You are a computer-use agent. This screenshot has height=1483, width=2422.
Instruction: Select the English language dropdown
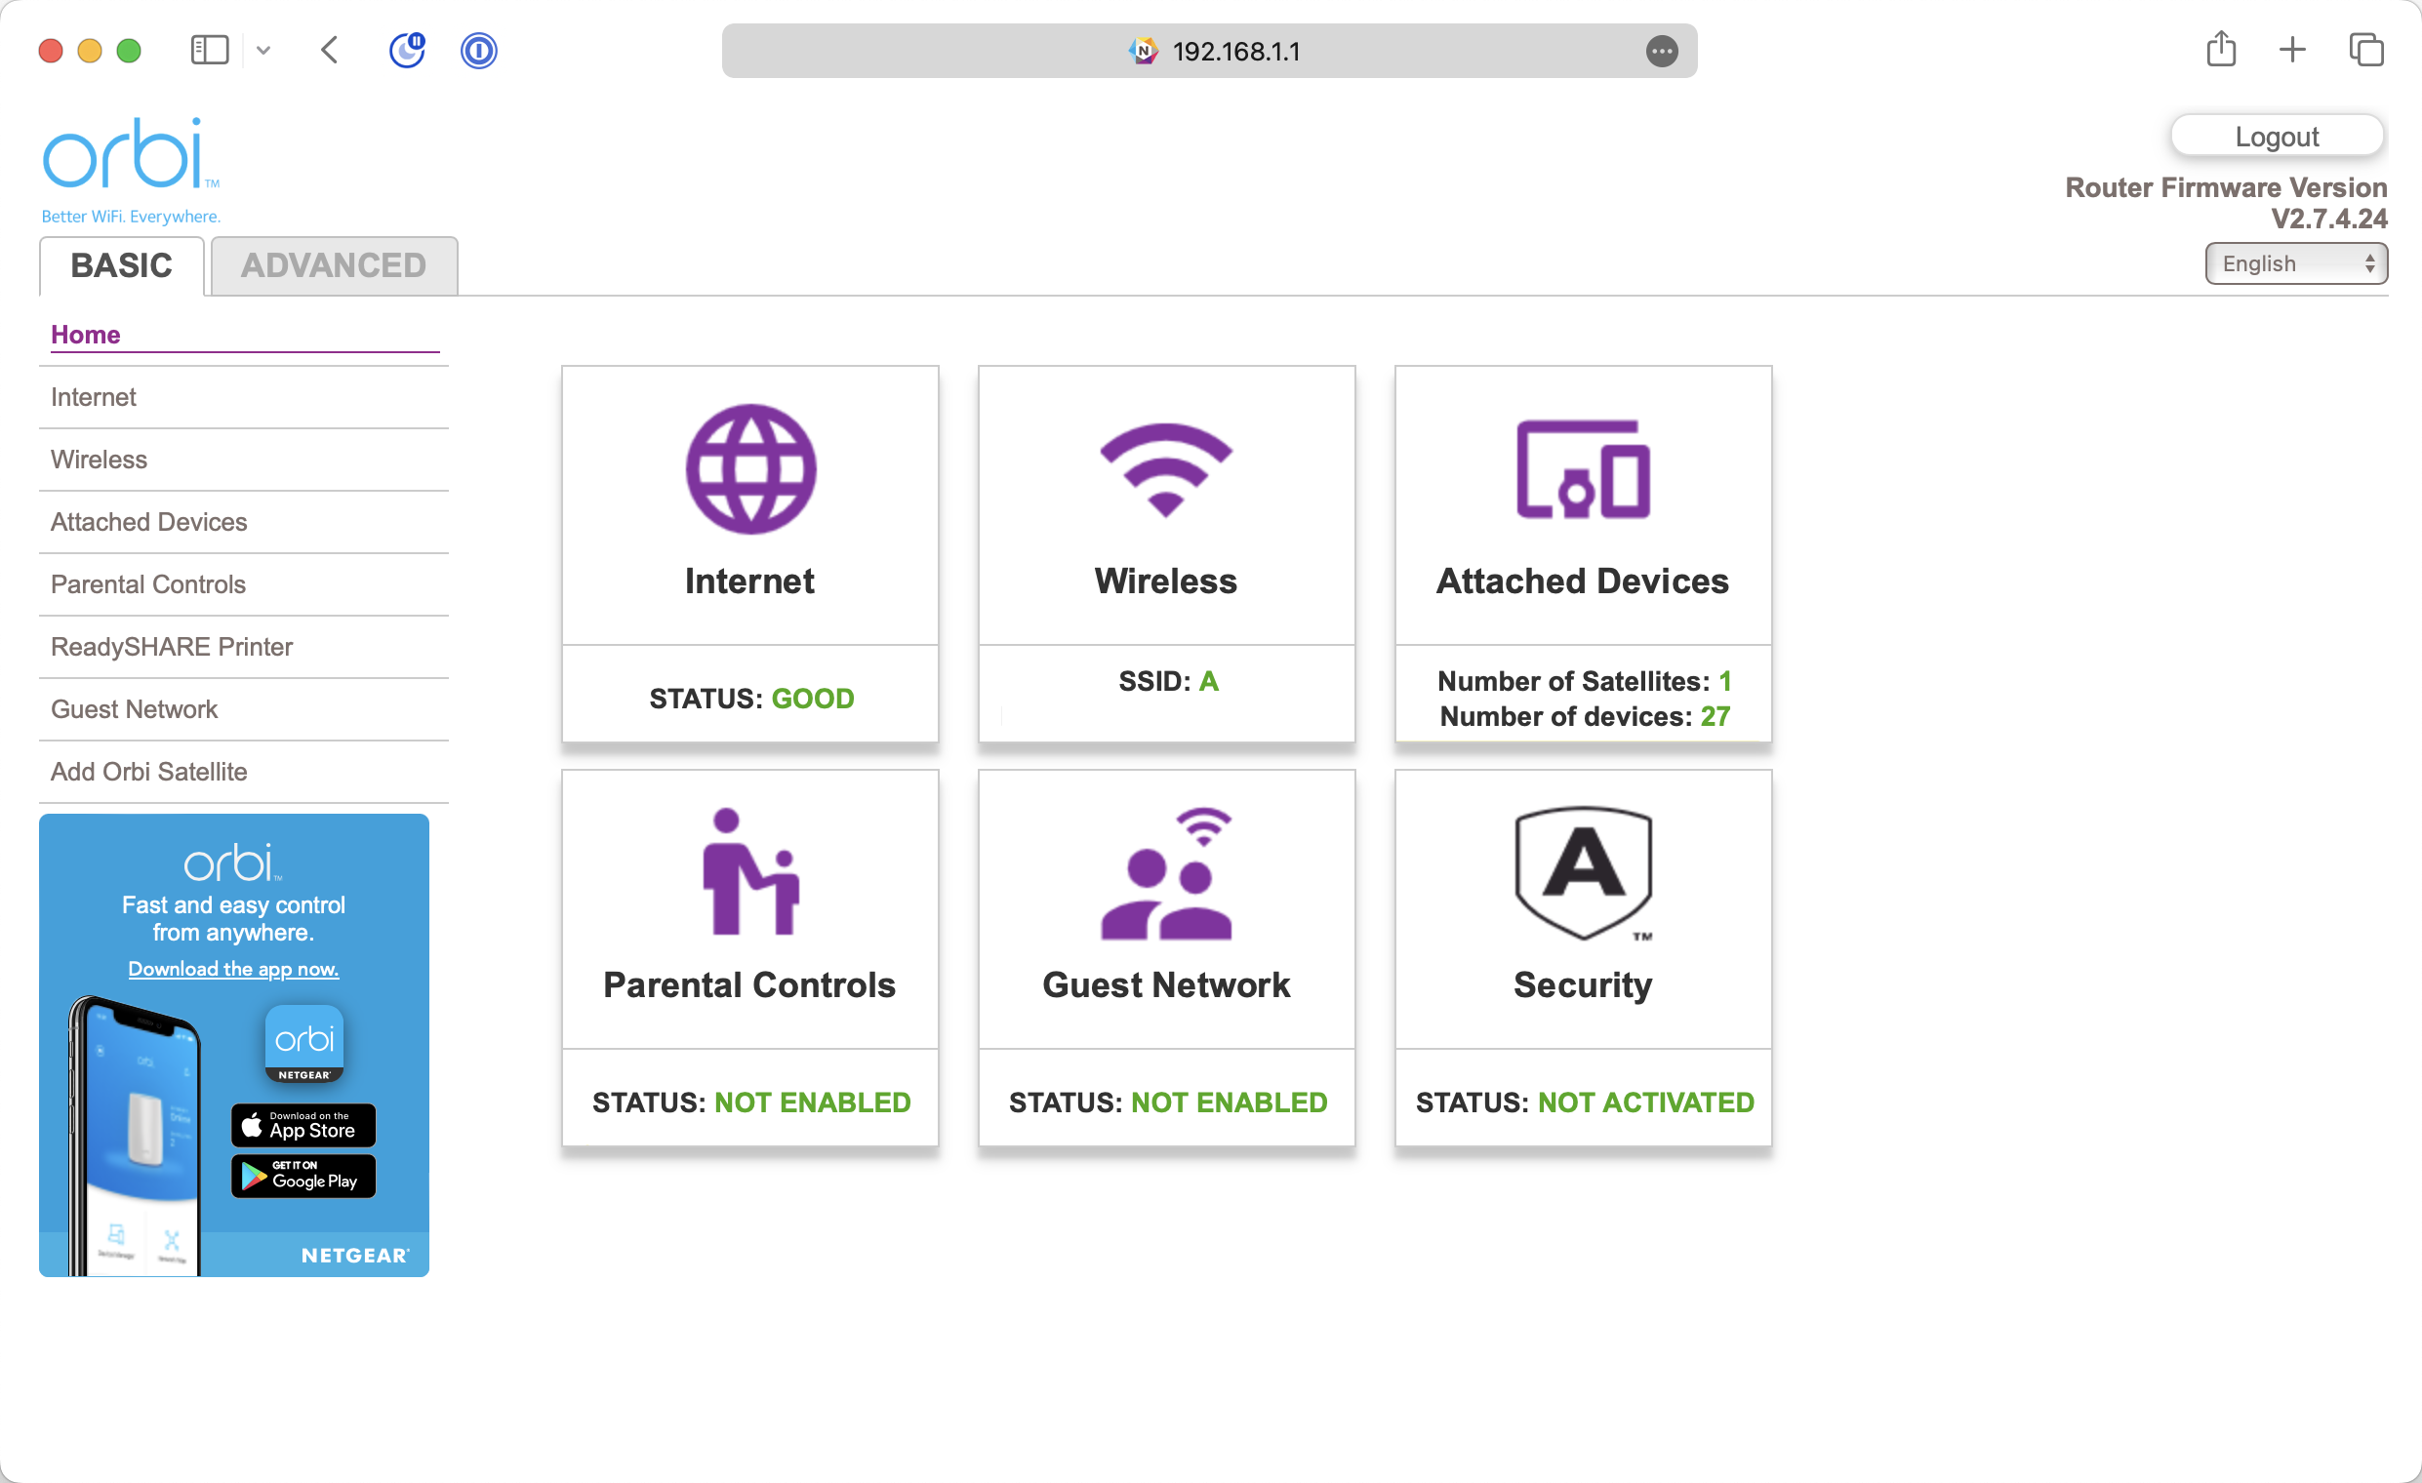point(2296,263)
